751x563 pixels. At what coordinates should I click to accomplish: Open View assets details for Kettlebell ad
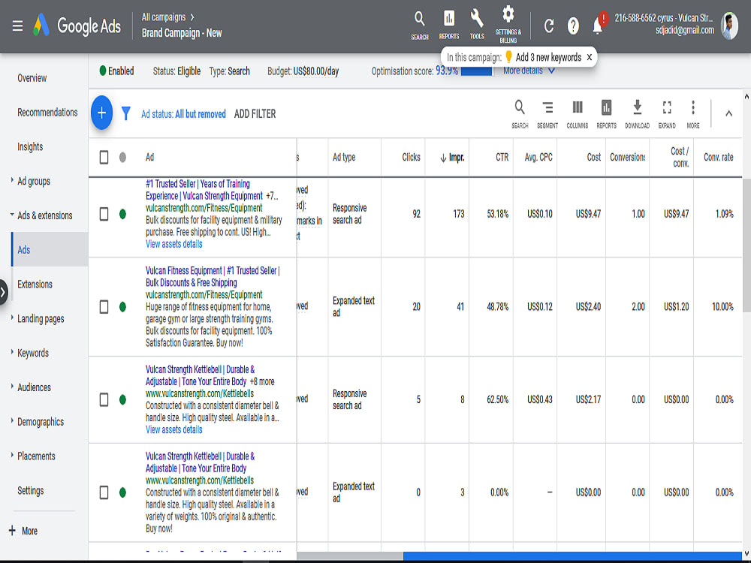pos(174,430)
